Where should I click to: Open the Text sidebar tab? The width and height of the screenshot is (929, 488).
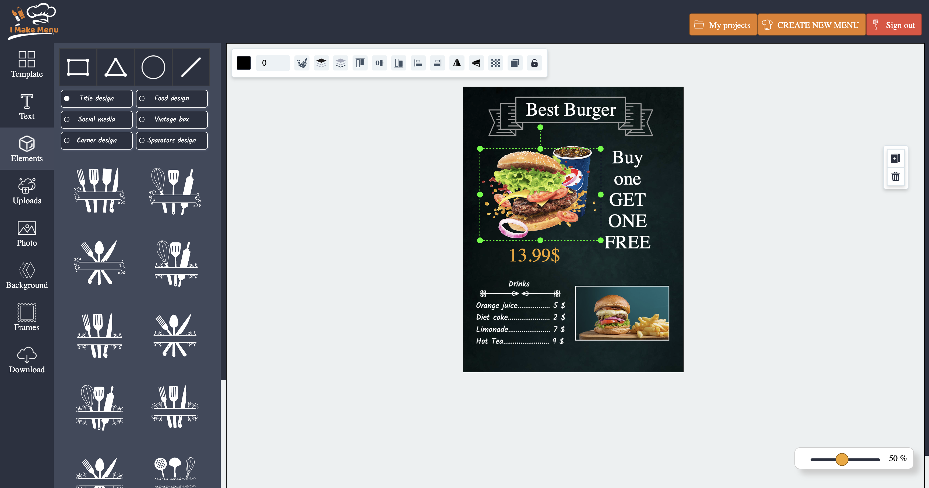[27, 107]
